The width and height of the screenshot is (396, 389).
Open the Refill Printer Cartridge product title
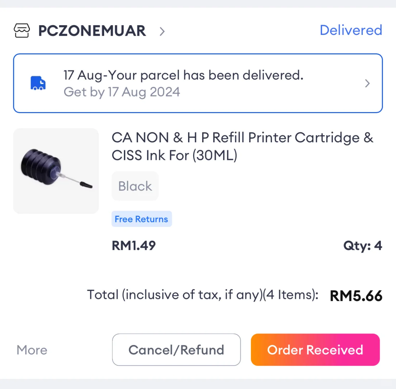242,146
